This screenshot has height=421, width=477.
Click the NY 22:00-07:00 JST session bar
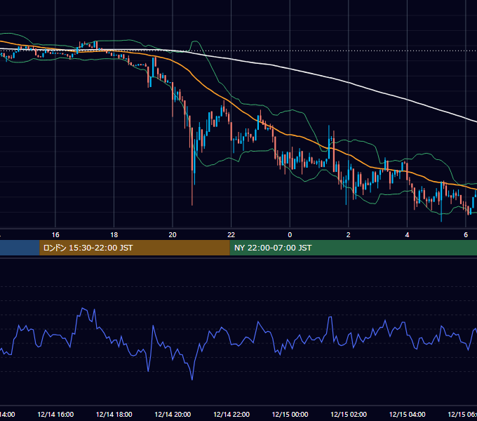[x=353, y=248]
